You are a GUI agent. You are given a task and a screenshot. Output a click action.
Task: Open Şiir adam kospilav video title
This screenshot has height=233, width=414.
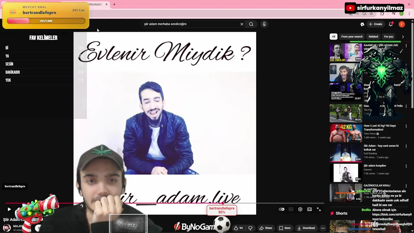375,166
